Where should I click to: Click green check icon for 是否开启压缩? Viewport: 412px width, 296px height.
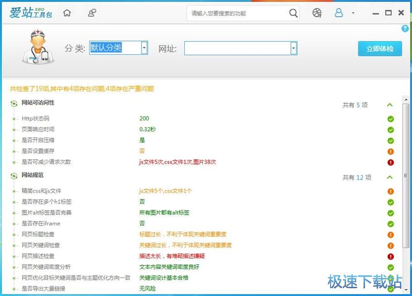[x=391, y=141]
